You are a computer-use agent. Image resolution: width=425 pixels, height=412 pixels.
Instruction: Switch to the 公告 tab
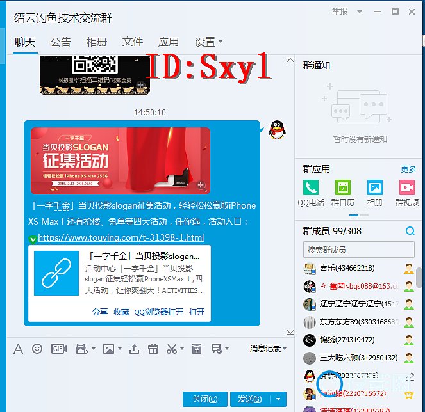click(x=61, y=42)
